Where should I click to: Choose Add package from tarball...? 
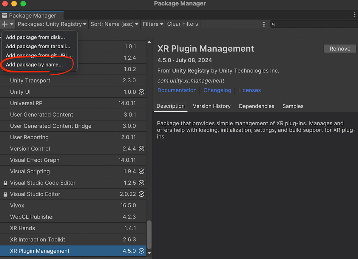point(39,46)
